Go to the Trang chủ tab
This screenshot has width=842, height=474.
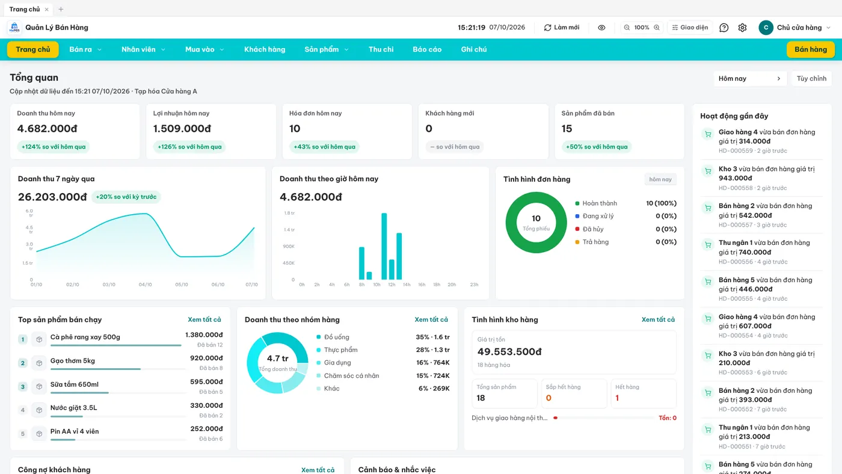[33, 49]
